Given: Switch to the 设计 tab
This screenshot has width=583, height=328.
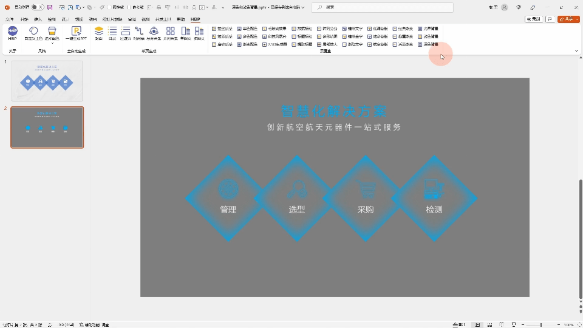Looking at the screenshot, I should pos(66,19).
